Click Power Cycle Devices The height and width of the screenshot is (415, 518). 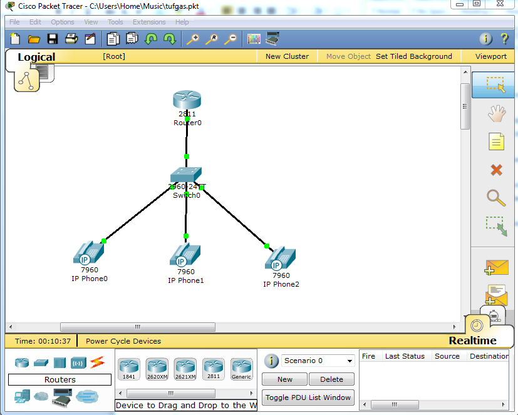click(x=123, y=341)
